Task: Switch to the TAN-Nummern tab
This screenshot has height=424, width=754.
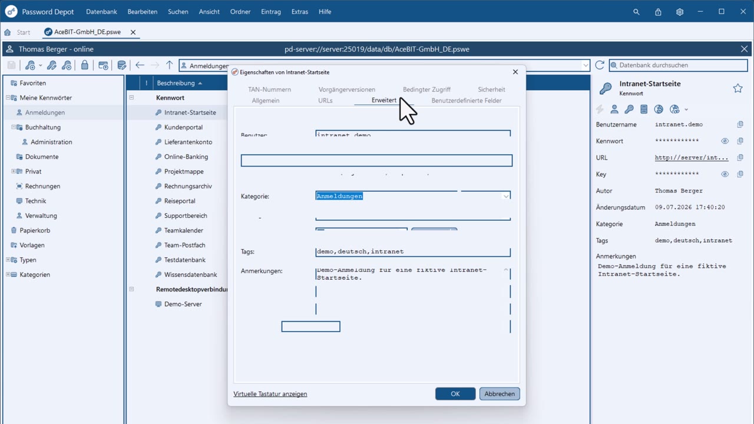Action: (269, 90)
